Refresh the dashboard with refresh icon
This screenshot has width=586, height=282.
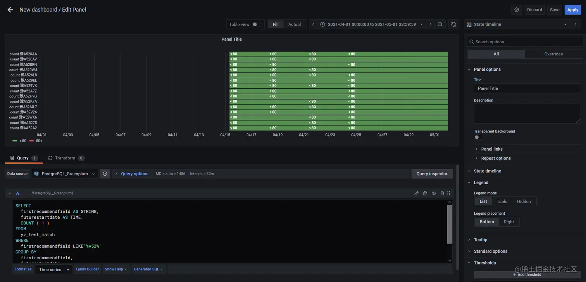pyautogui.click(x=453, y=24)
